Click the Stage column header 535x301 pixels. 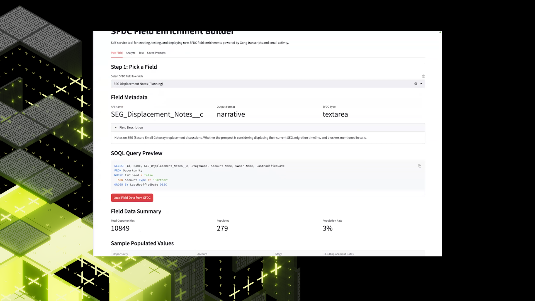(x=298, y=254)
